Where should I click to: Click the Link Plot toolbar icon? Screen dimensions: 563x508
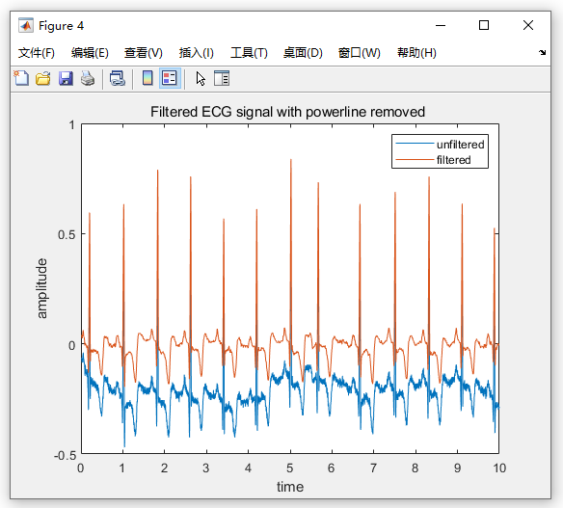pyautogui.click(x=118, y=78)
